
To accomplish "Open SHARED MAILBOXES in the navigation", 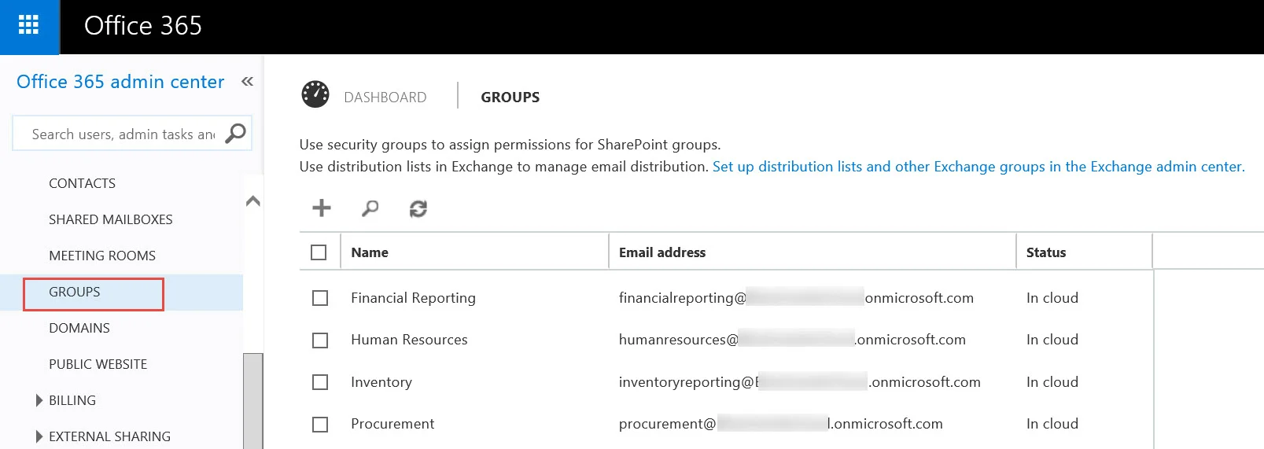I will 111,219.
